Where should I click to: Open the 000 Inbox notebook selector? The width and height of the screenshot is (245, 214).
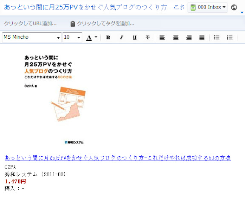pyautogui.click(x=208, y=7)
